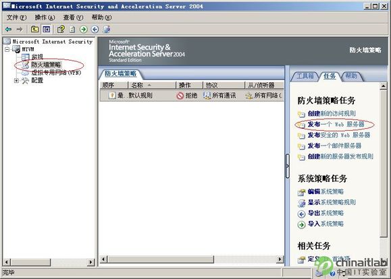Select the 默认规则 row in the policy list
This screenshot has height=279, width=391.
192,95
